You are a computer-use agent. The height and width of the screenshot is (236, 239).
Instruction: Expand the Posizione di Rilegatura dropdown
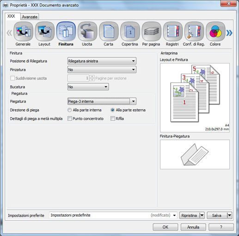point(102,61)
